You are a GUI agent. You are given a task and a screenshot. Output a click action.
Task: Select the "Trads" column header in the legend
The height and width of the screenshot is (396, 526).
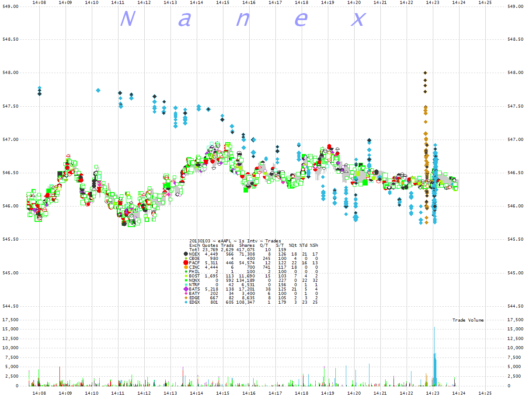point(227,245)
